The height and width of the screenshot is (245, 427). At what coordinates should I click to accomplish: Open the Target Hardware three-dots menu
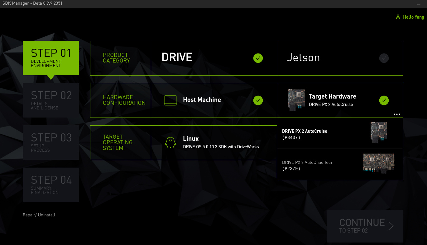click(x=397, y=114)
